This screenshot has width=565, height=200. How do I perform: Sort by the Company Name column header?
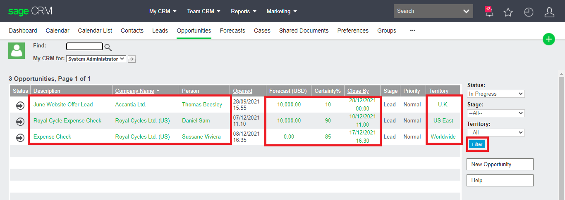coord(134,91)
